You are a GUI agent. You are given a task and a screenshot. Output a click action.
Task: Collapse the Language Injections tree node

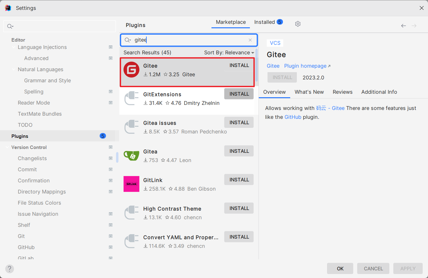13,47
